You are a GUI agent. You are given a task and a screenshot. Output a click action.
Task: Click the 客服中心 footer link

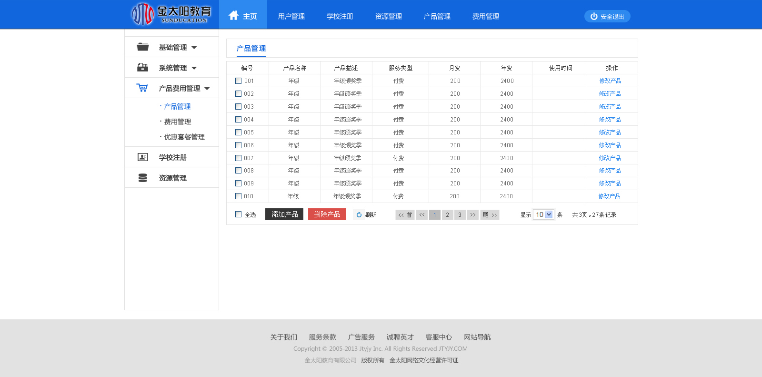click(x=439, y=337)
